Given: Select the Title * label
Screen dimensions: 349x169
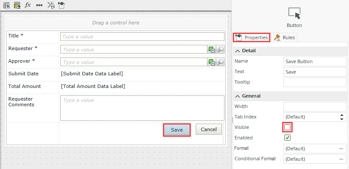Looking at the screenshot, I should pyautogui.click(x=16, y=36).
